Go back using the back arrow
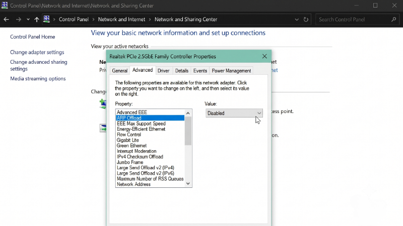The image size is (403, 226). point(6,20)
